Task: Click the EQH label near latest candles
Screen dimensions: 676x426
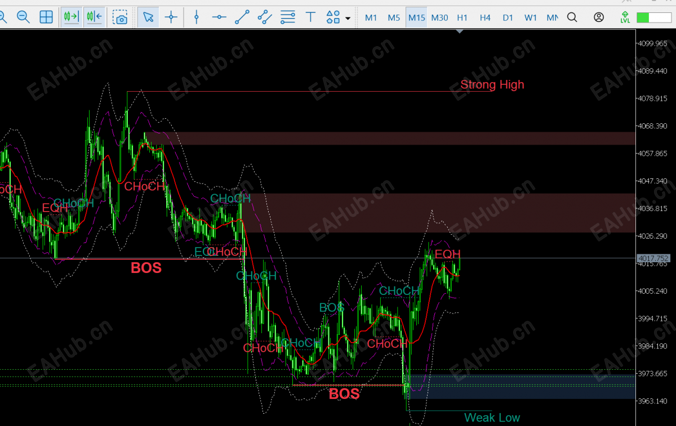Action: [447, 254]
